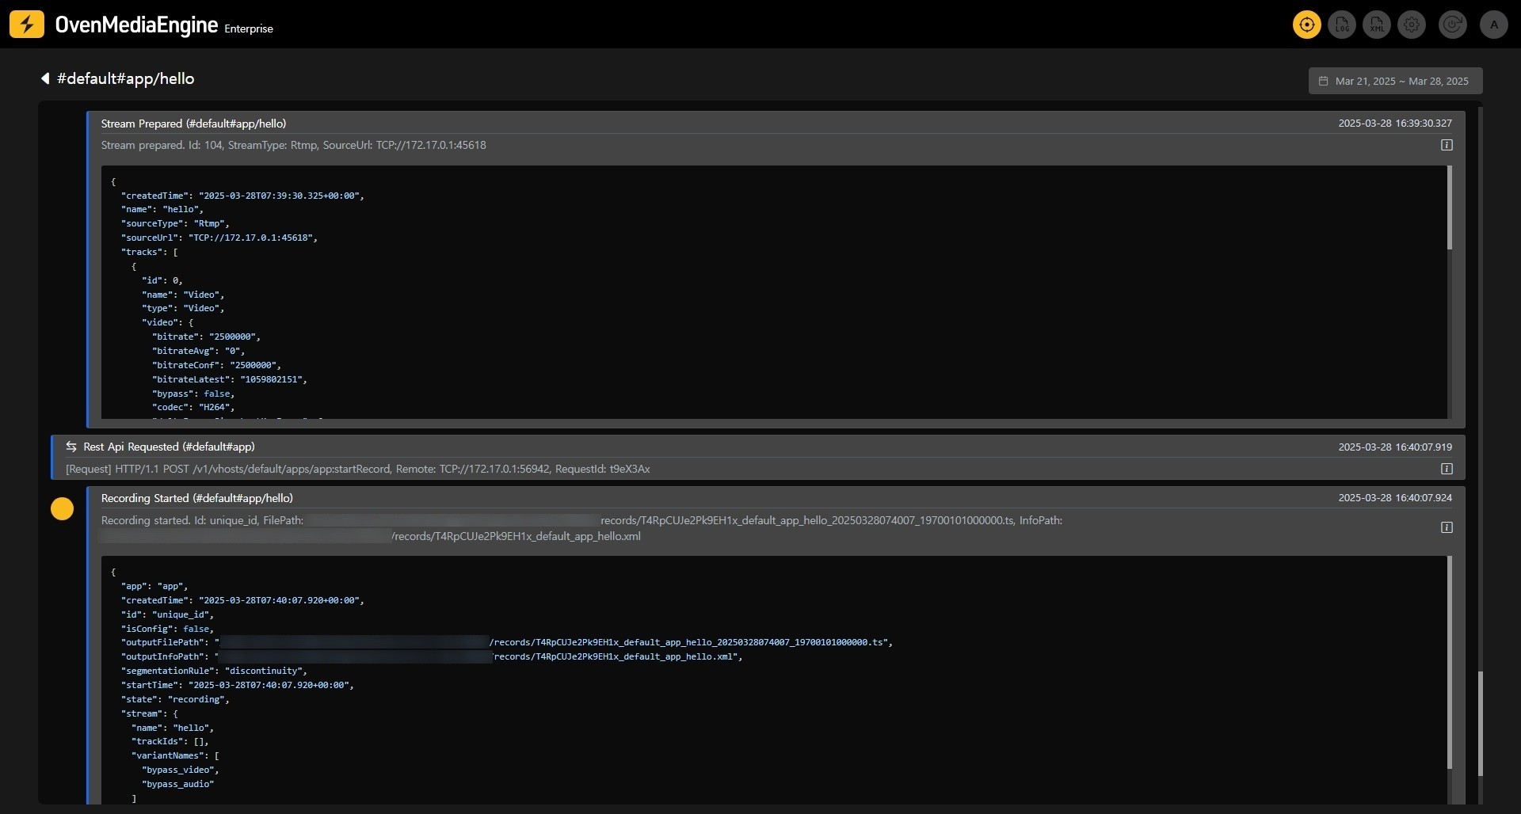Click the "segmentationRule": "discontinuity" line
The height and width of the screenshot is (814, 1521).
coord(214,671)
